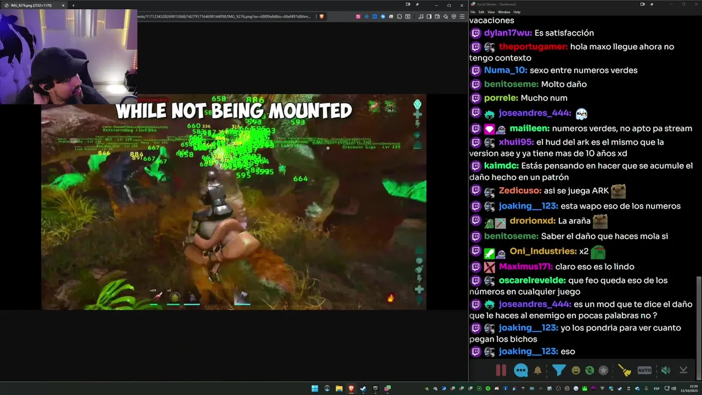This screenshot has width=702, height=395.
Task: Click the last chat message 'eso'
Action: (568, 352)
